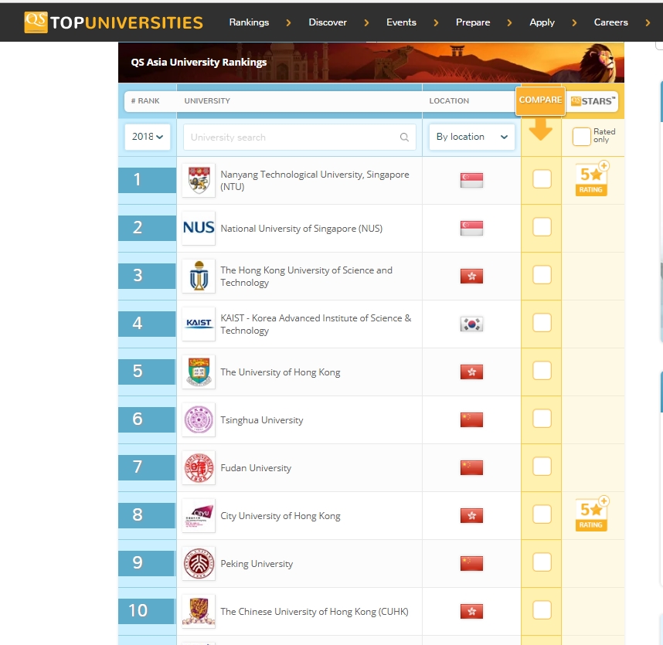
Task: Check compare box for HKUST
Action: pos(542,275)
